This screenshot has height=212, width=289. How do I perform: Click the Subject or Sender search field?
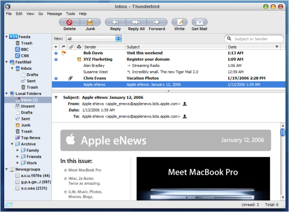(x=254, y=38)
